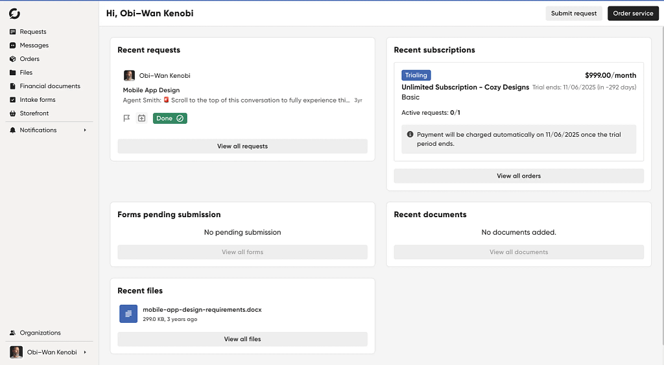
Task: Click the Basic plan label
Action: click(x=410, y=97)
